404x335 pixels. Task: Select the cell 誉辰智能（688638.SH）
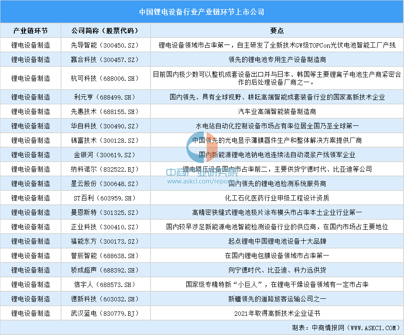106,256
